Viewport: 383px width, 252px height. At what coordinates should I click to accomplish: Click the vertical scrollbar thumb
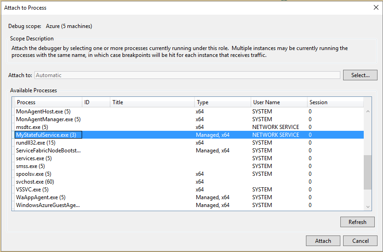pyautogui.click(x=367, y=172)
